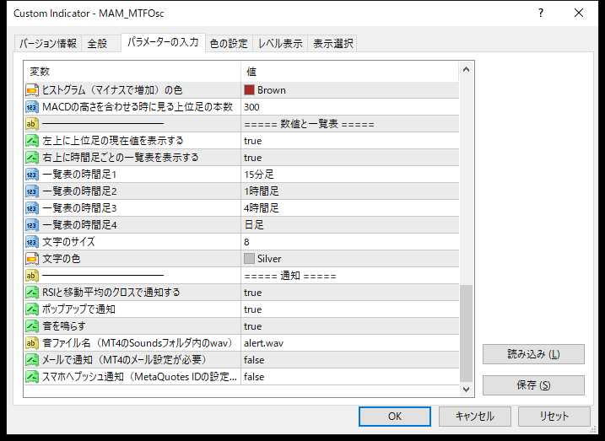The image size is (605, 441).
Task: Select row label 音を鳴らす
Action: [x=64, y=326]
